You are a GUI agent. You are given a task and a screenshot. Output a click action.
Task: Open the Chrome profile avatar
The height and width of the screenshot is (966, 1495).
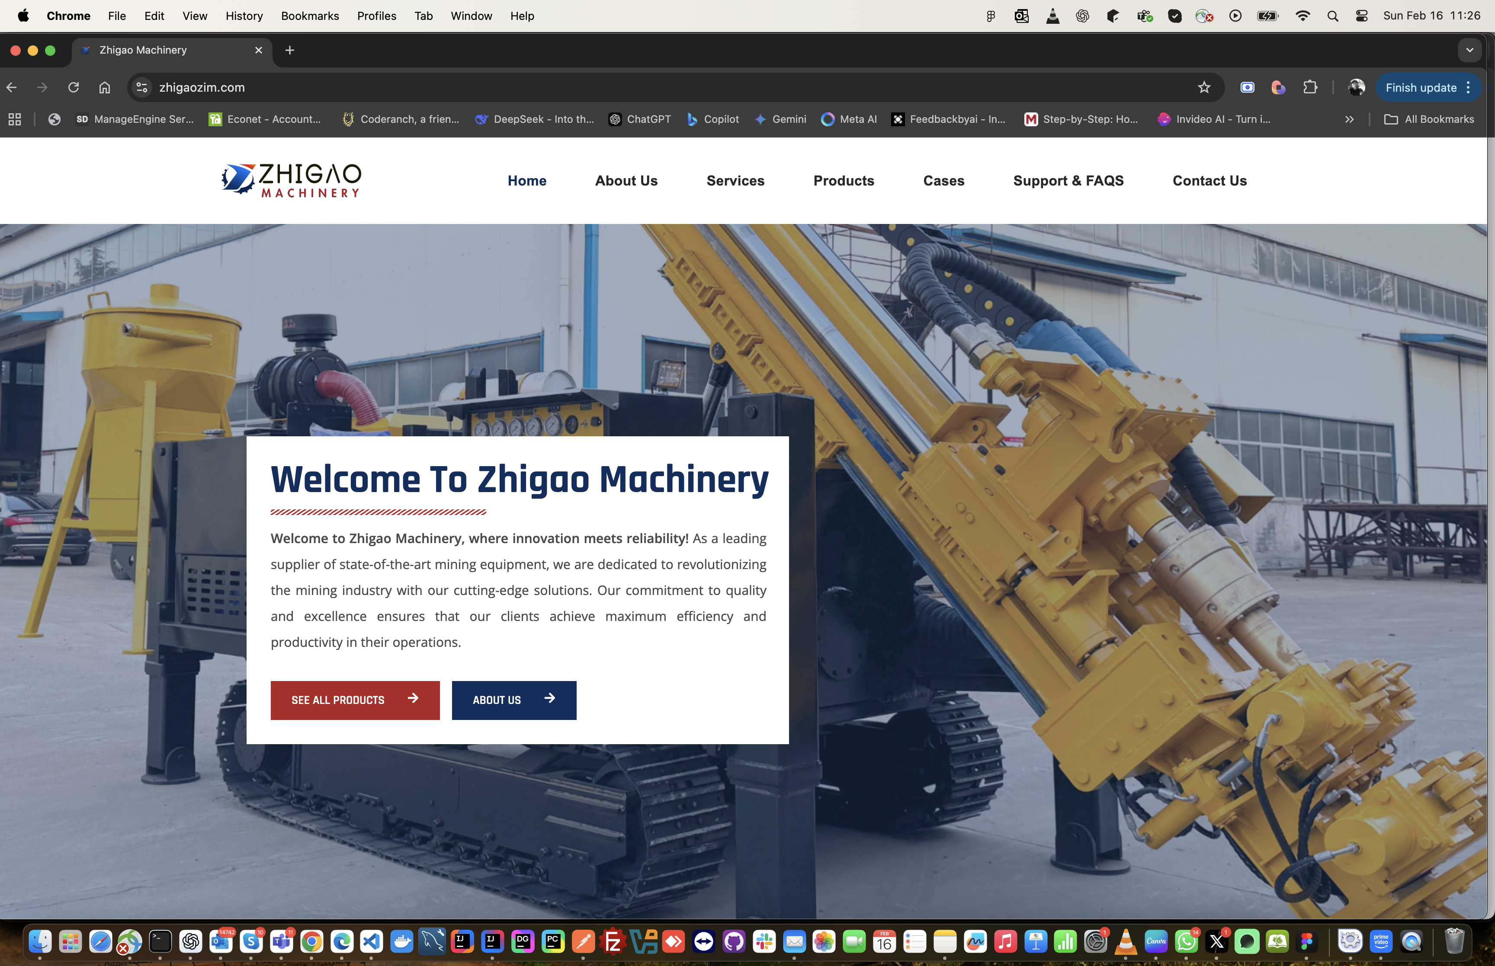click(1356, 88)
